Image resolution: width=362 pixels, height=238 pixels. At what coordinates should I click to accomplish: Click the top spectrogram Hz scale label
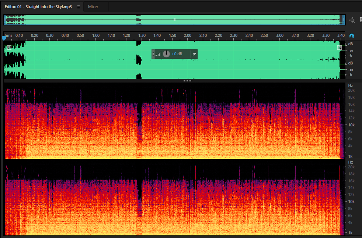[351, 85]
